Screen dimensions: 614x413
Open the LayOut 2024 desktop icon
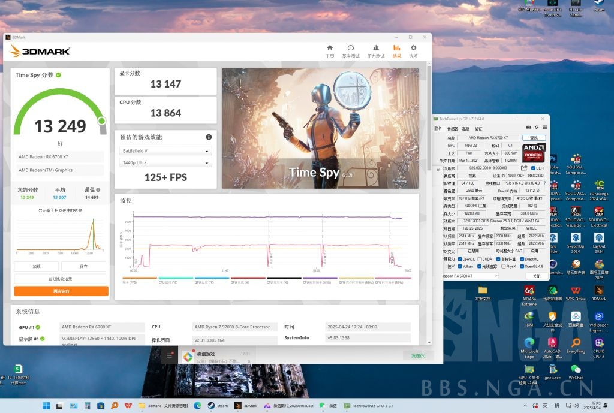(599, 243)
